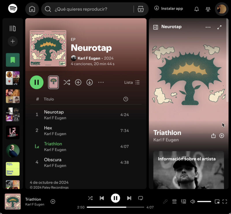231x214 pixels.
Task: Select the track Obscura
Action: click(86, 162)
